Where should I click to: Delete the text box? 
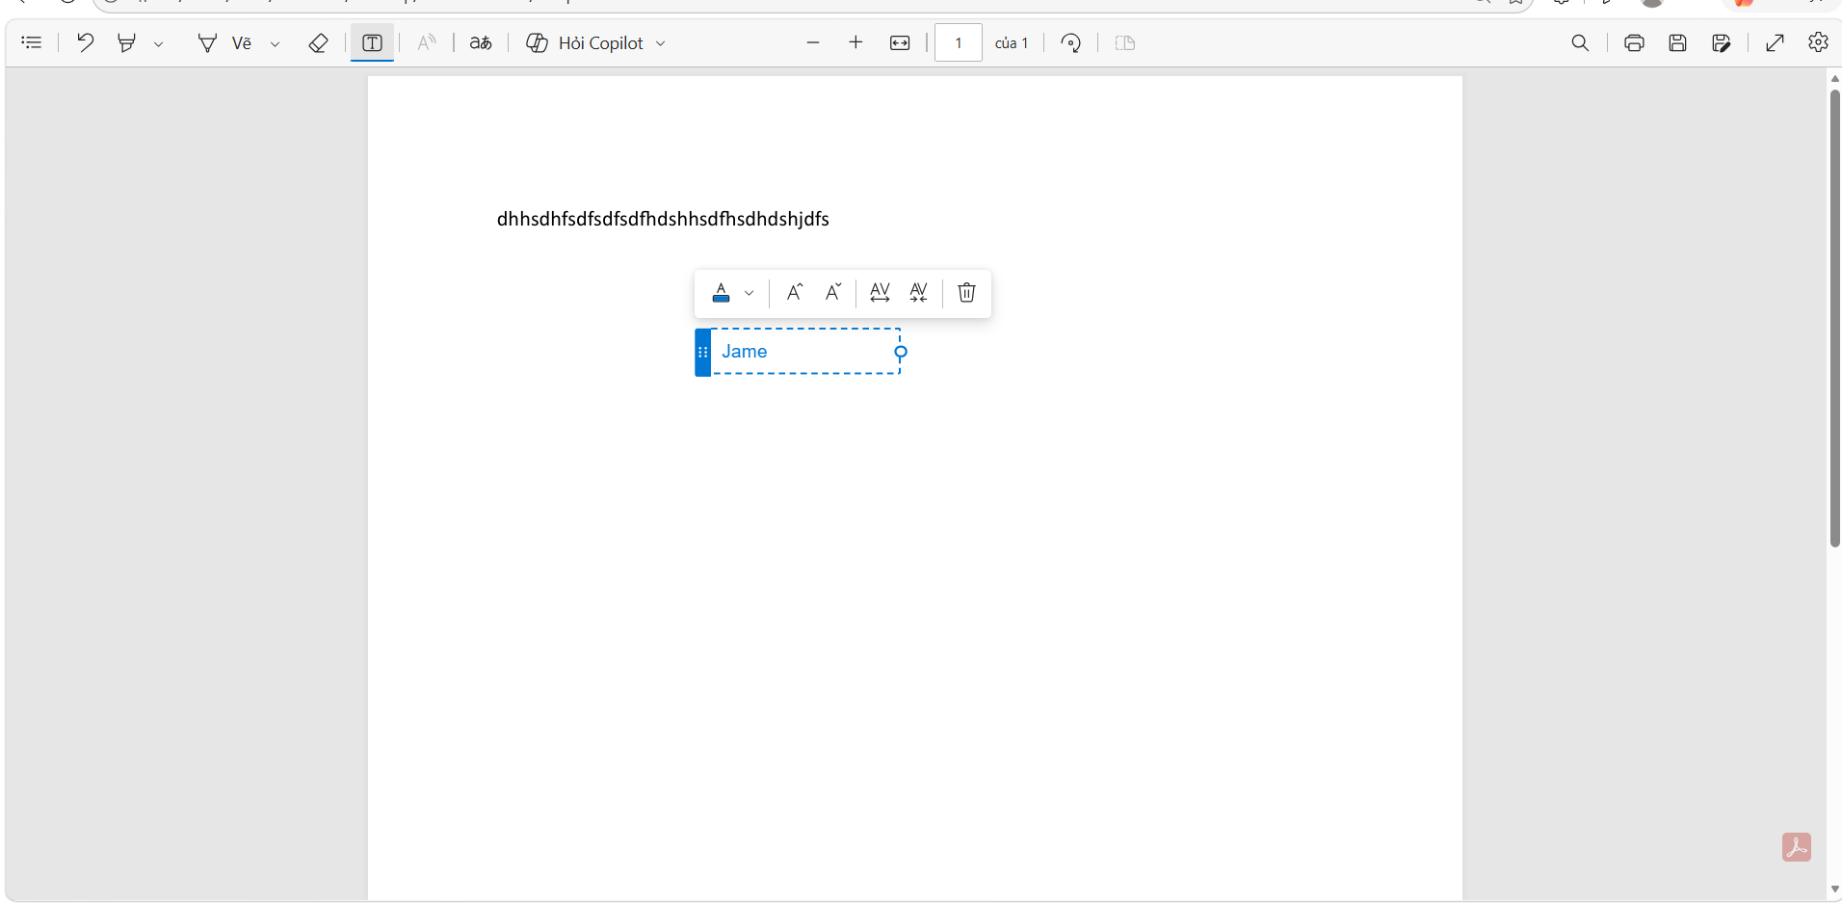[966, 292]
